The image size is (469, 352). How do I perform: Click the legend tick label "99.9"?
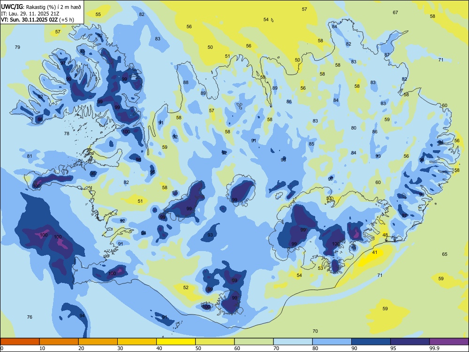434,348
